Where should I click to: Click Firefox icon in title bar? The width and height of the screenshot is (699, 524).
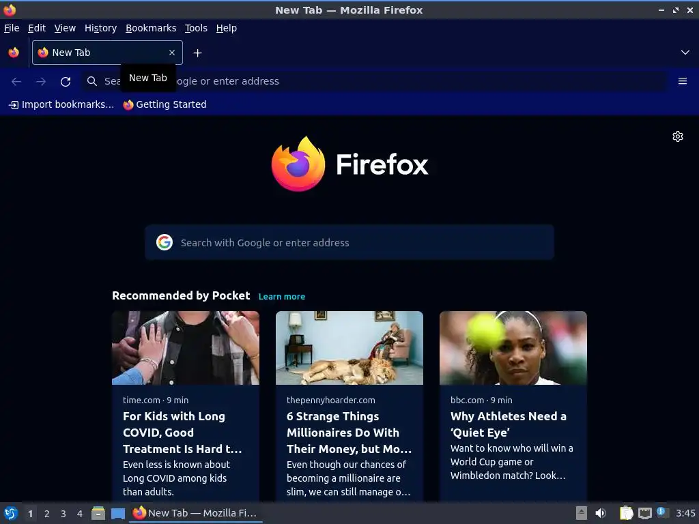10,10
